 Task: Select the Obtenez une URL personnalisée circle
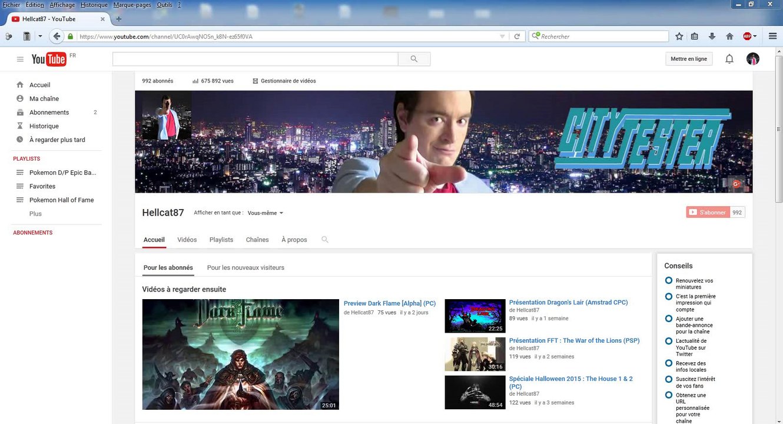(x=668, y=395)
